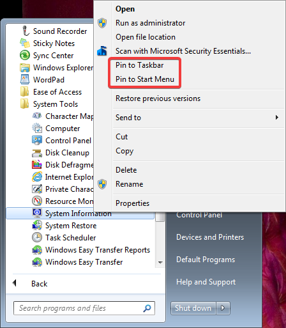
Task: Expand the Send to submenu arrow
Action: point(277,118)
